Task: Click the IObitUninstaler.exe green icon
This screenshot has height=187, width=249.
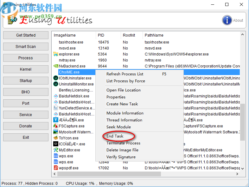Action: [x=55, y=78]
